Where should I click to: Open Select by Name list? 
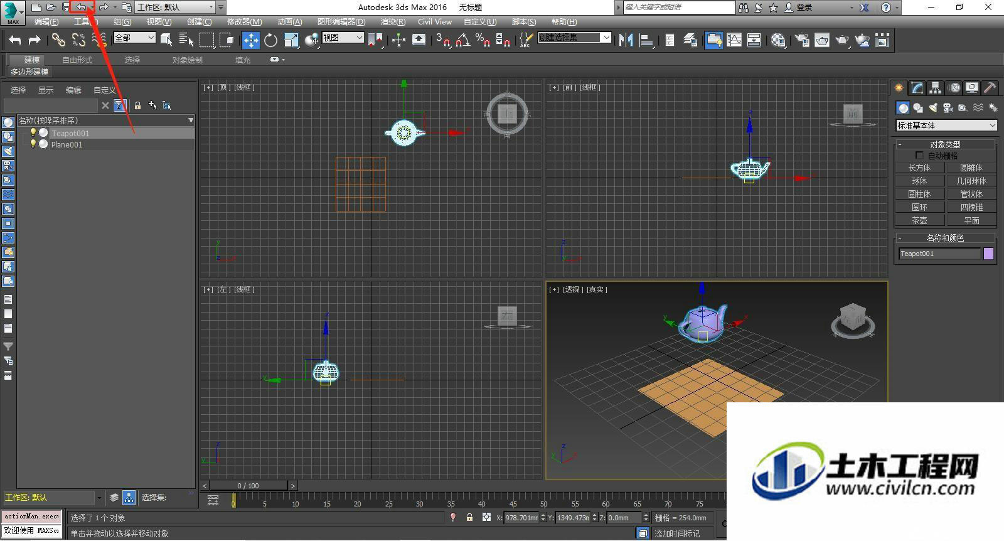pyautogui.click(x=186, y=40)
